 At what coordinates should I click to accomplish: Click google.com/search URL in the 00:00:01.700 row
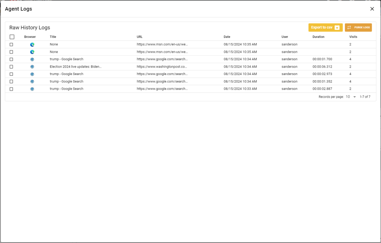(x=162, y=59)
